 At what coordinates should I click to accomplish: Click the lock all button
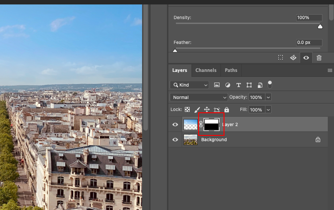[x=227, y=110]
